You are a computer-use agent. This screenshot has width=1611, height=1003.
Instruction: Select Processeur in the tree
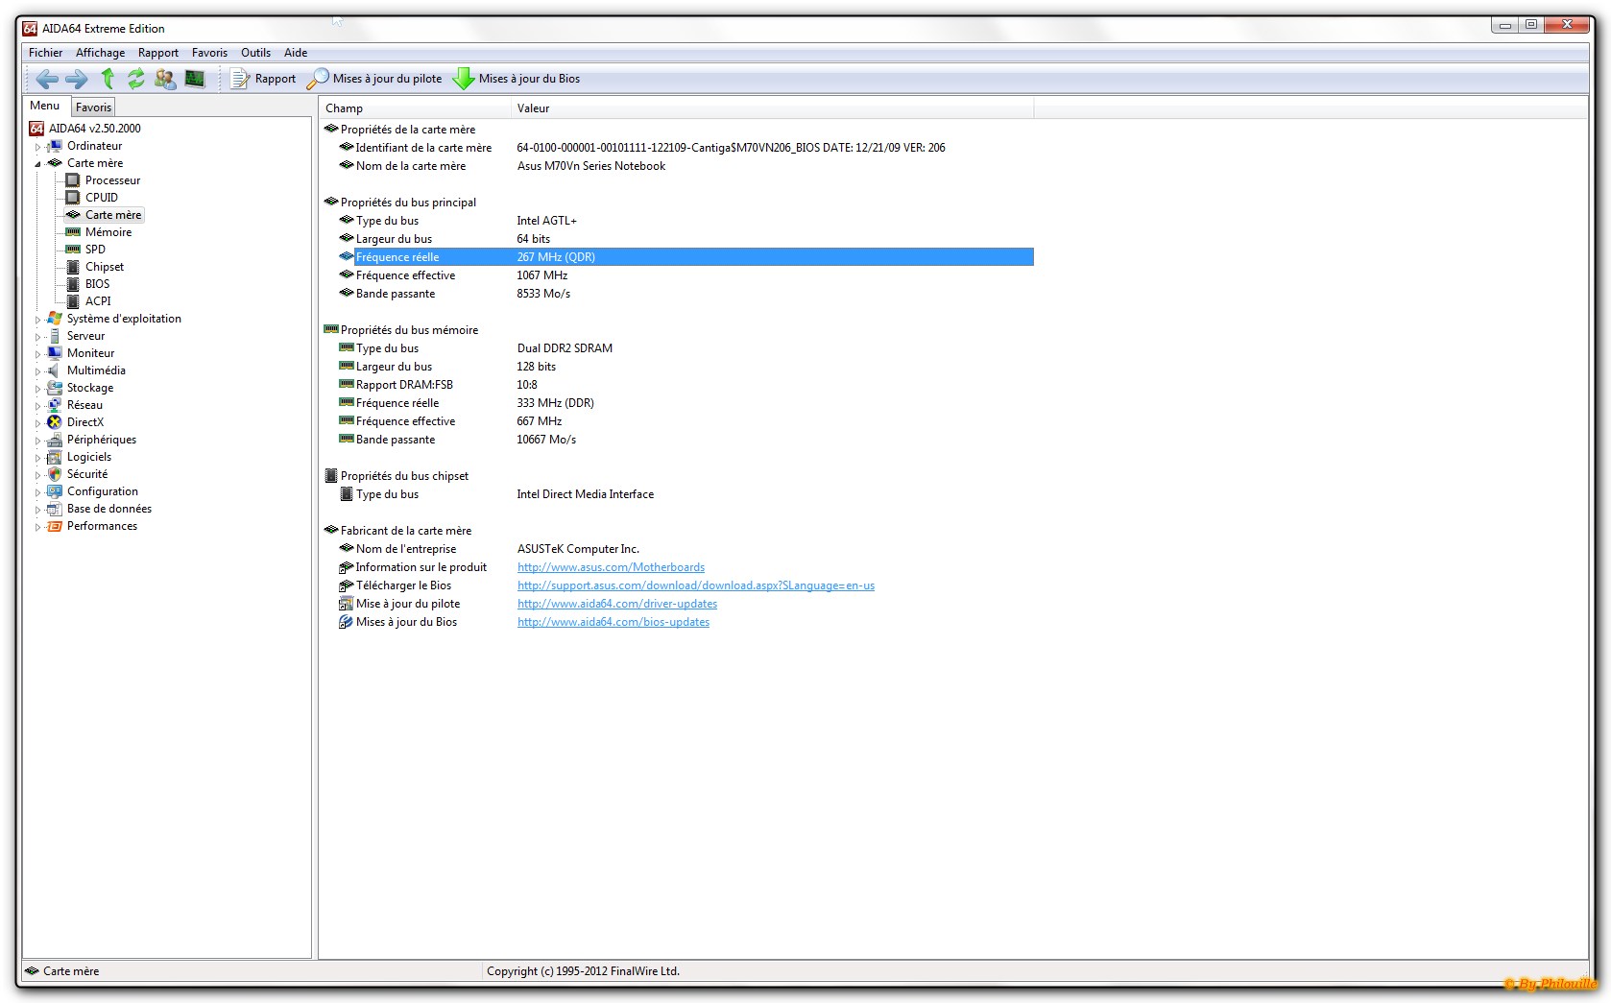pos(112,180)
